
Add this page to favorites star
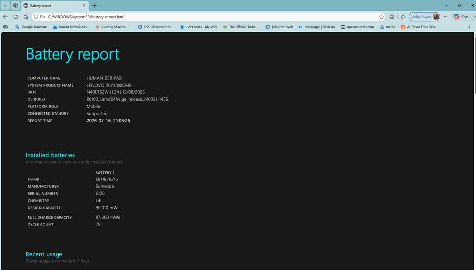[x=381, y=17]
